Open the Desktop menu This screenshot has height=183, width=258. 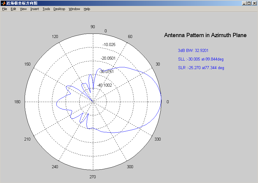tap(59, 9)
